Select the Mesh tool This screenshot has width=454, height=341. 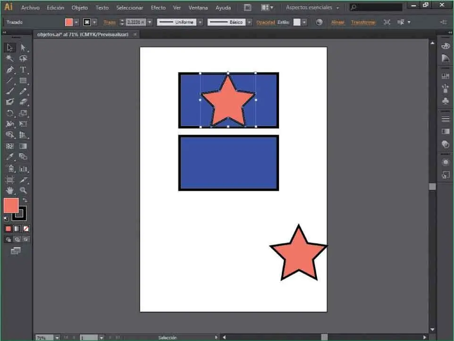coord(9,146)
